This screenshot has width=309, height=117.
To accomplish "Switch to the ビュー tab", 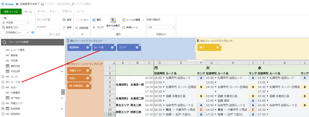I will pos(53,12).
